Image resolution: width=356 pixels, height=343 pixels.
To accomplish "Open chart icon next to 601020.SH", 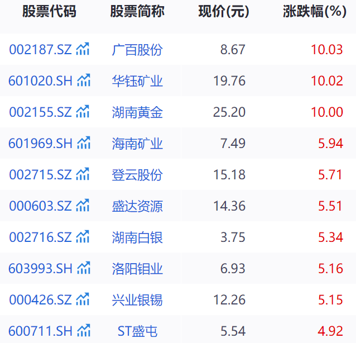I will click(x=84, y=80).
